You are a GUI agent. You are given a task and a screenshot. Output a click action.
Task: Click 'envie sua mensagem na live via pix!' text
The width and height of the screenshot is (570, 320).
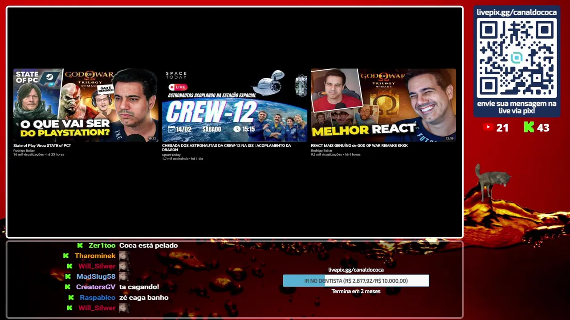(517, 107)
